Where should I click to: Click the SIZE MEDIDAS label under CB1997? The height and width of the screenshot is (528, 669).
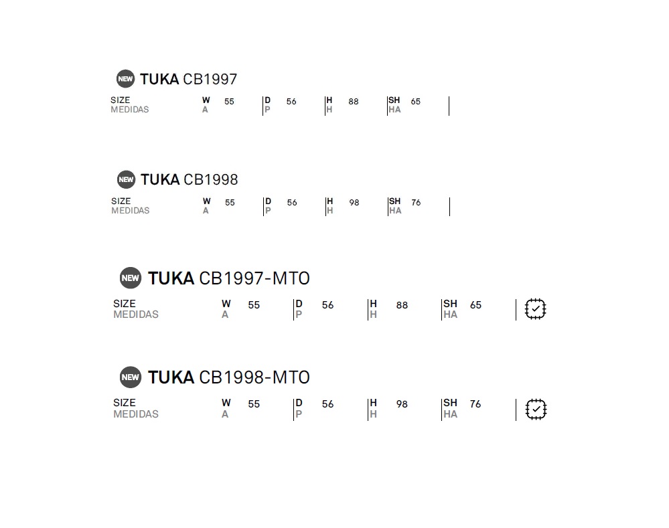pos(130,105)
